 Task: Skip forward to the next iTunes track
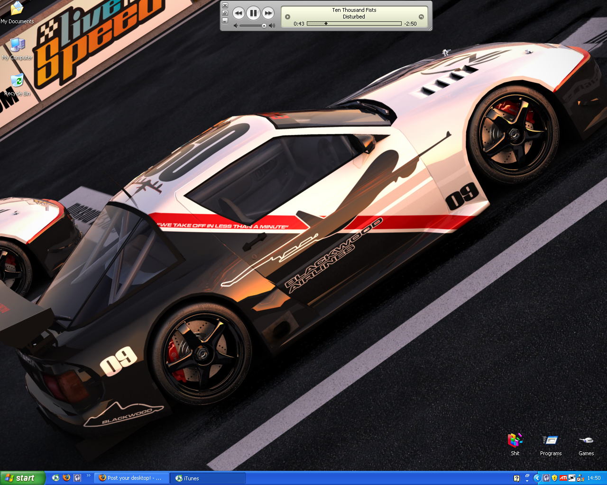pos(268,13)
